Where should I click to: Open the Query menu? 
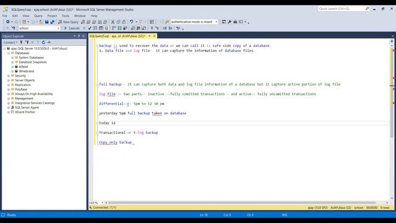tap(38, 15)
